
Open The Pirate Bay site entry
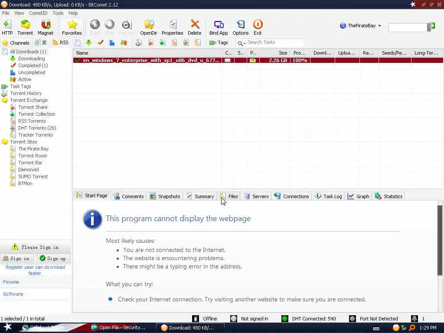pyautogui.click(x=33, y=149)
